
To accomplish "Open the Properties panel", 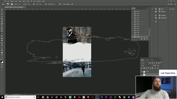I will [x=162, y=15].
